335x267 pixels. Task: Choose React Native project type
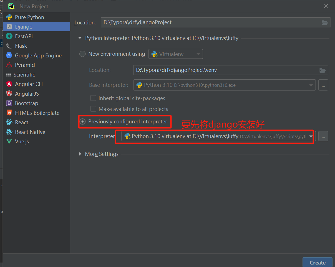tap(36, 132)
